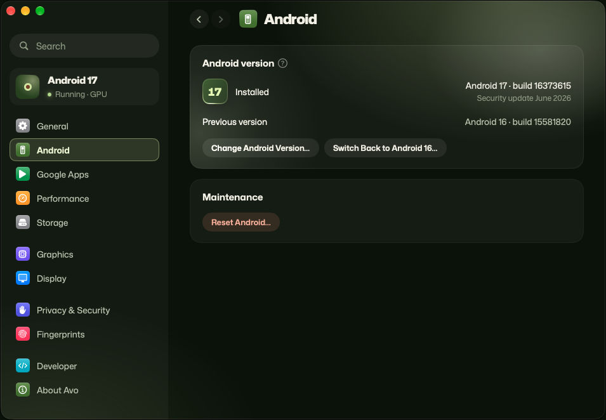This screenshot has height=420, width=606.
Task: Open the About Avo section
Action: click(x=84, y=390)
